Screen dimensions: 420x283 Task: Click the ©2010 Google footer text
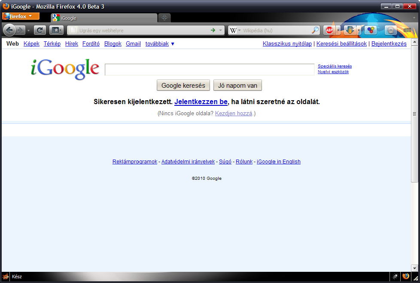(x=207, y=178)
